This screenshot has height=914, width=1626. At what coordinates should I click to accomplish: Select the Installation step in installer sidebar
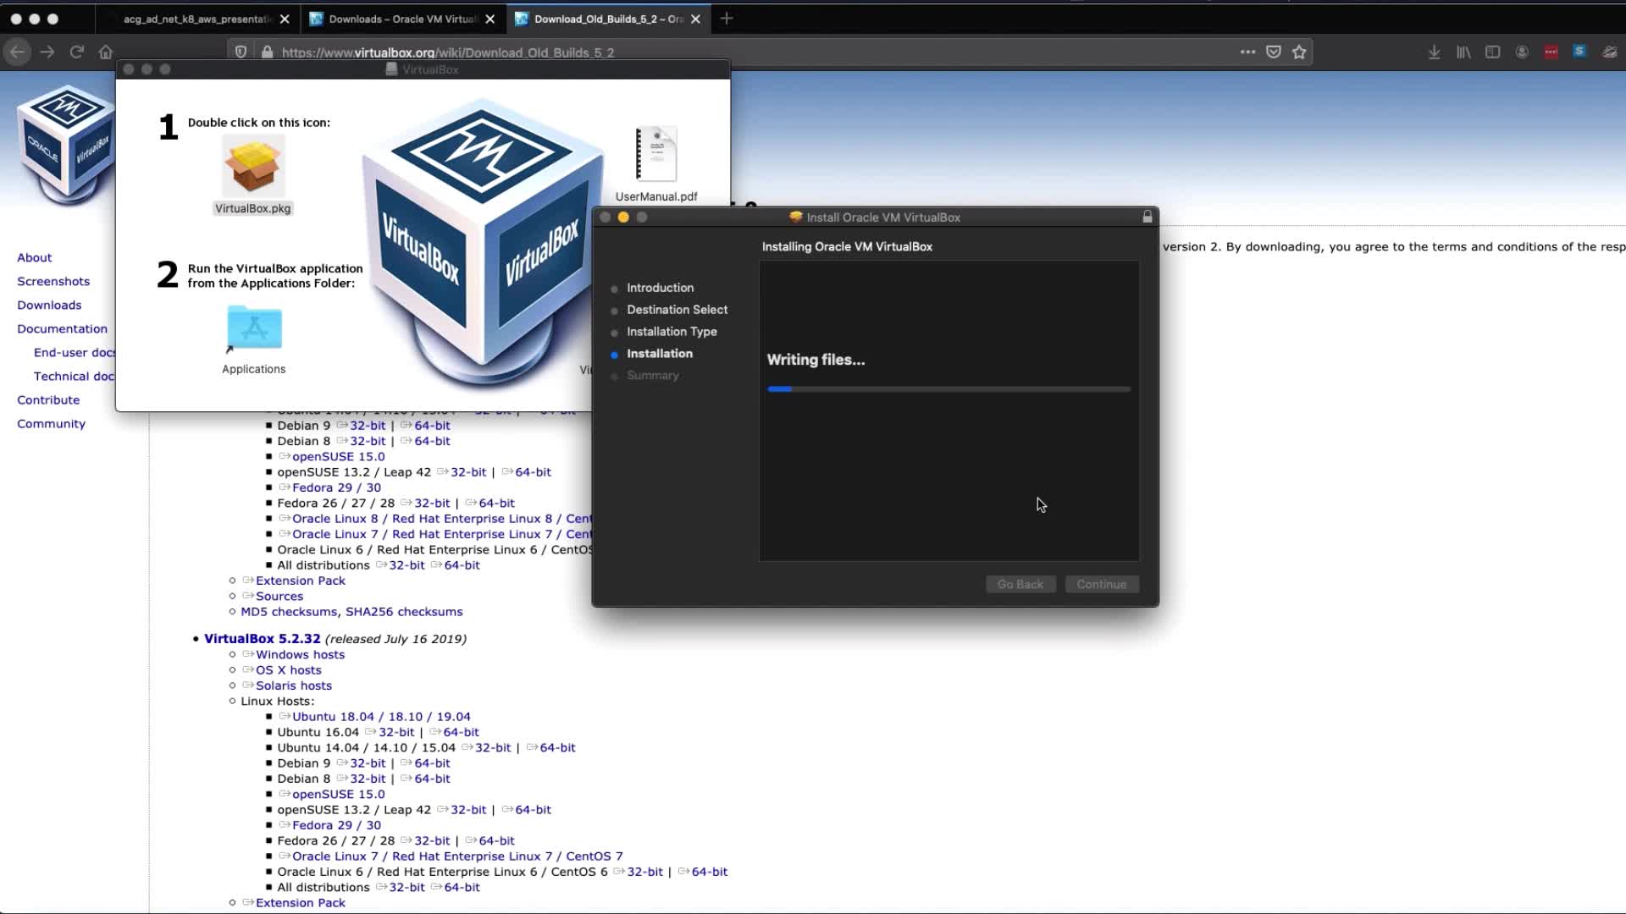[659, 354]
